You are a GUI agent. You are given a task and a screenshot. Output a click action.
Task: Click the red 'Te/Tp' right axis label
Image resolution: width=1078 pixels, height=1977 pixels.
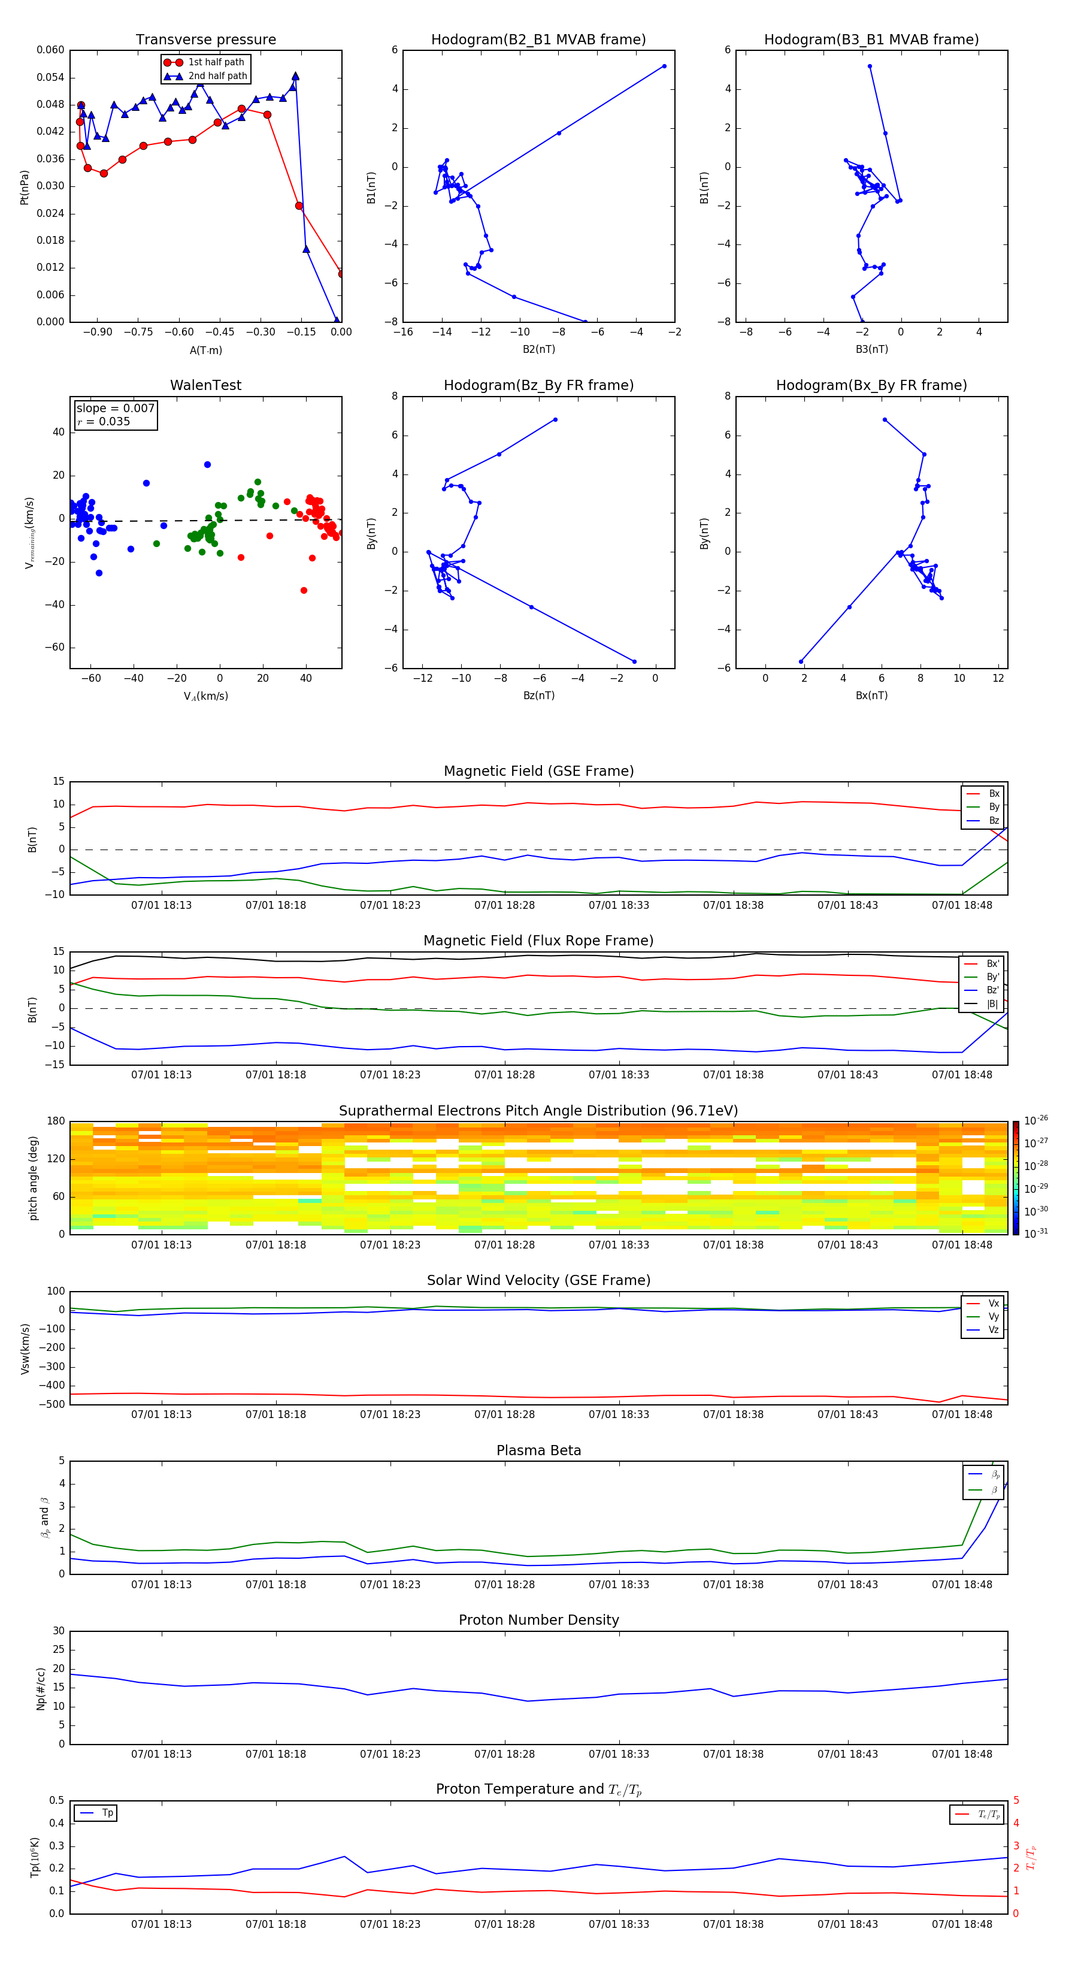point(1031,1858)
